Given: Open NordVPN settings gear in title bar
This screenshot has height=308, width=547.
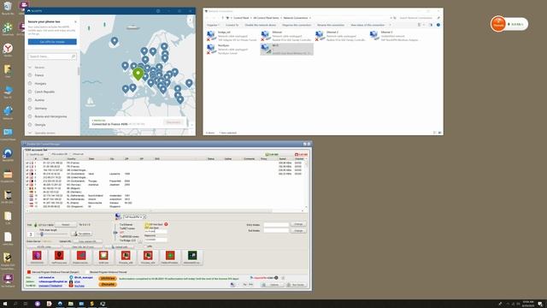Looking at the screenshot, I should 158,11.
